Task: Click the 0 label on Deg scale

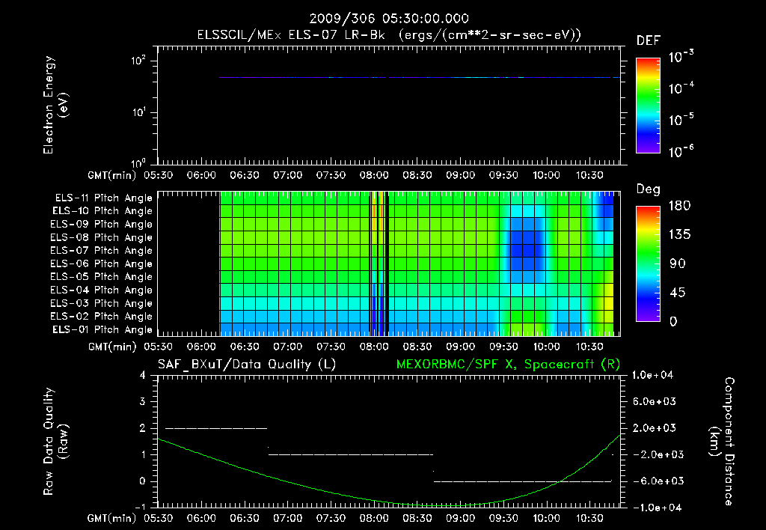Action: tap(673, 321)
